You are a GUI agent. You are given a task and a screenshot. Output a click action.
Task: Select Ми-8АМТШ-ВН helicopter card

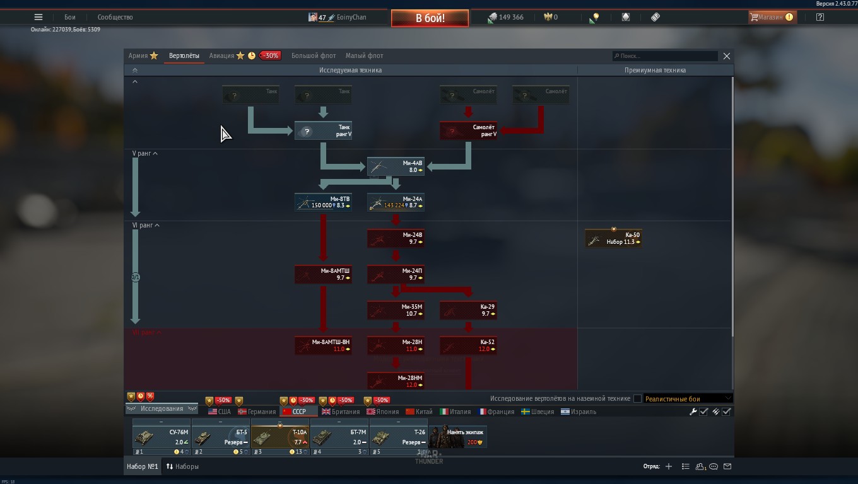pyautogui.click(x=323, y=345)
